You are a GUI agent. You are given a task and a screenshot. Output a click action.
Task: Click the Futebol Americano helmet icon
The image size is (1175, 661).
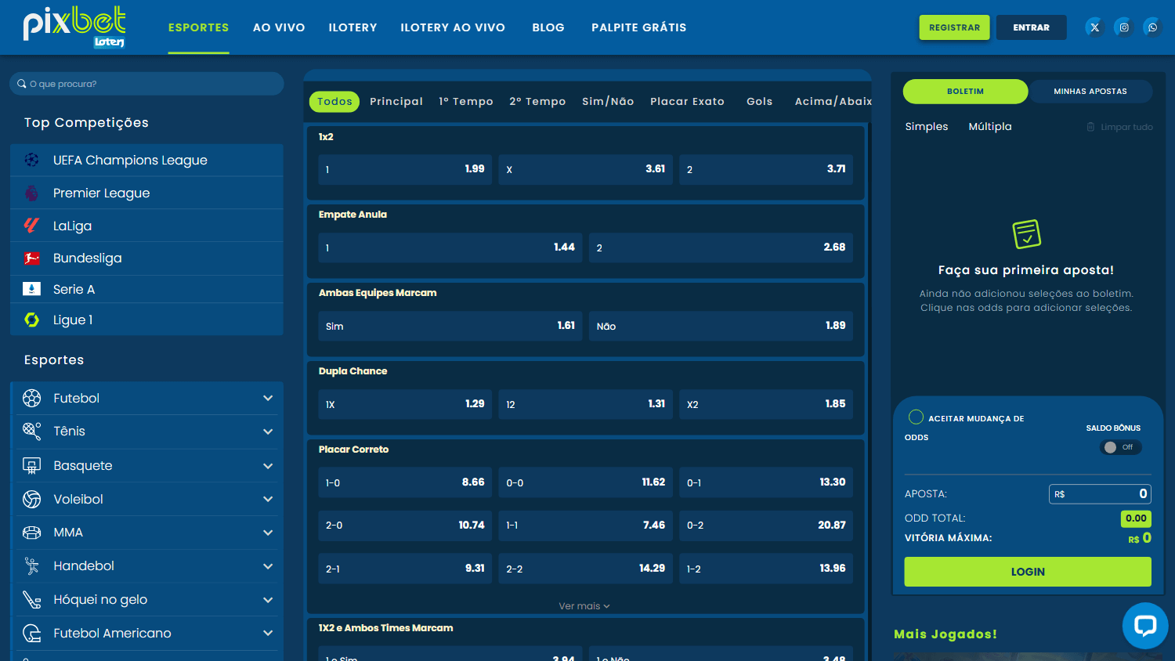[31, 633]
